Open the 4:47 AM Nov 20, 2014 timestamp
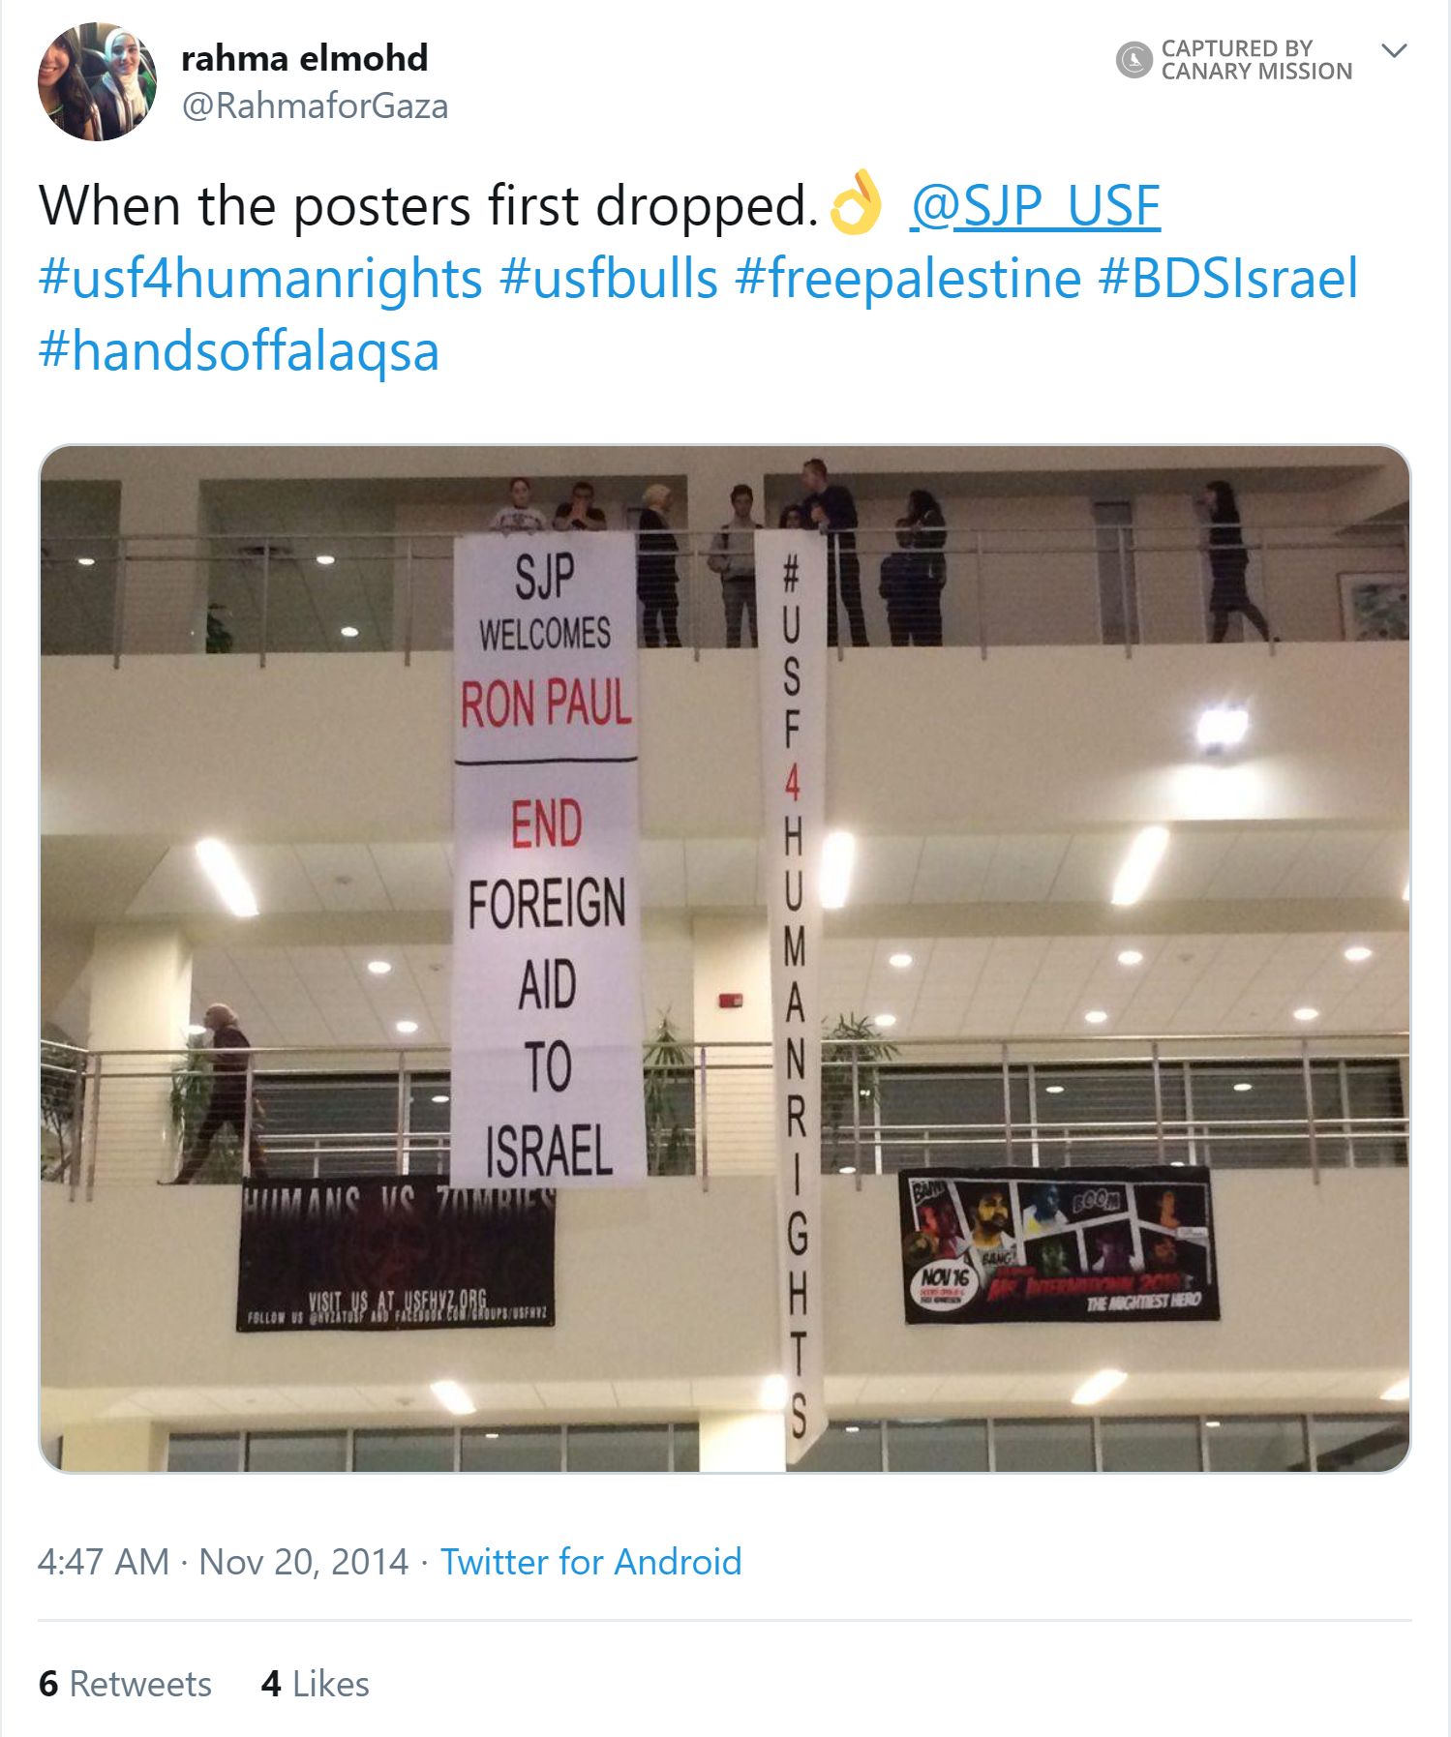This screenshot has height=1737, width=1451. click(224, 1562)
